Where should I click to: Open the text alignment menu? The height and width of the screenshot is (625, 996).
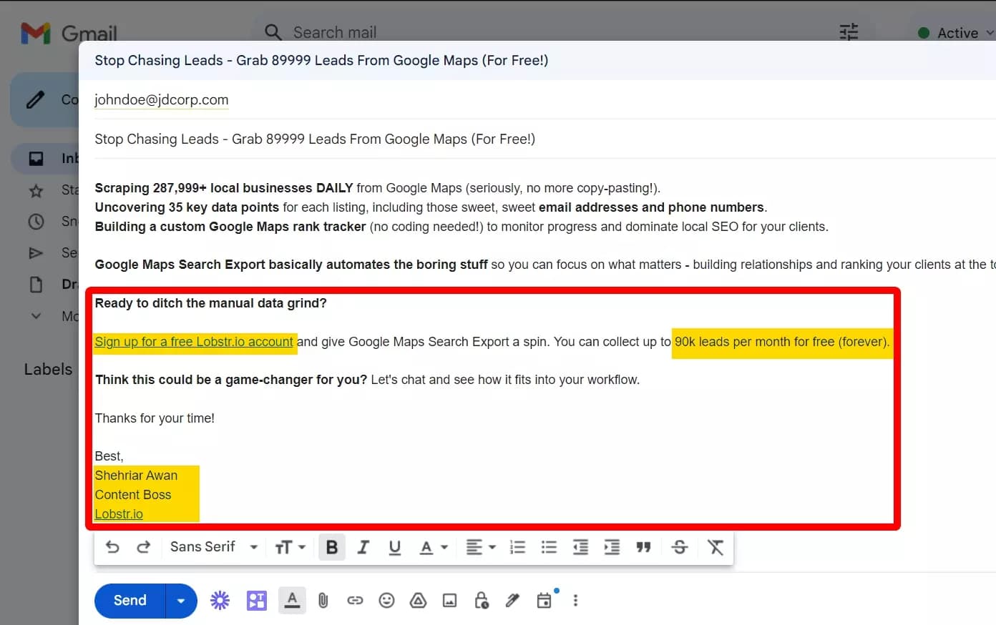481,547
